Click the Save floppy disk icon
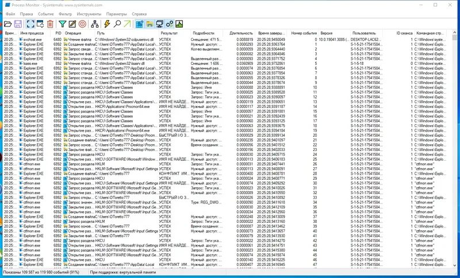Screen dimensions: 460x278 coord(18,24)
